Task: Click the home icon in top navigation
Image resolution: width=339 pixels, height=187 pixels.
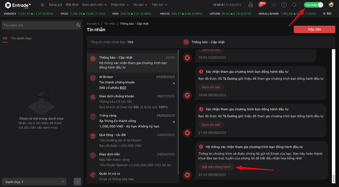Action: (43, 5)
